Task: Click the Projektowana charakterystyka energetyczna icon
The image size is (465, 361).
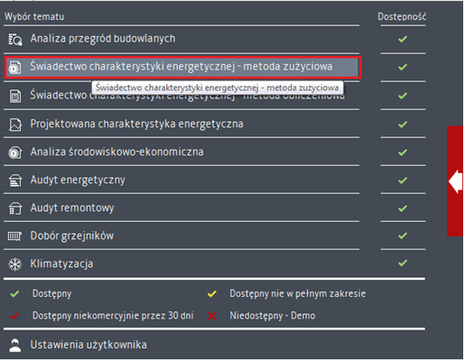Action: (15, 125)
